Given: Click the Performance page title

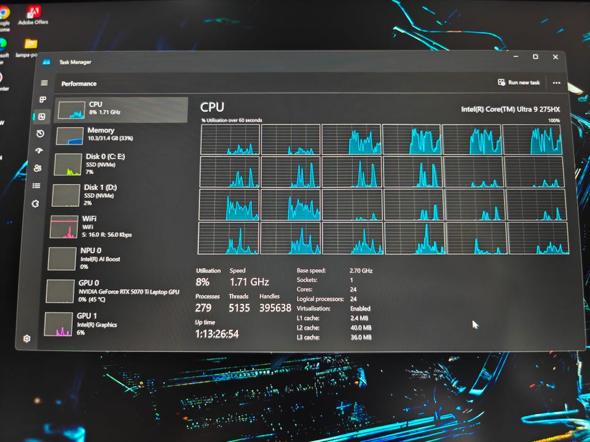Looking at the screenshot, I should coord(79,84).
